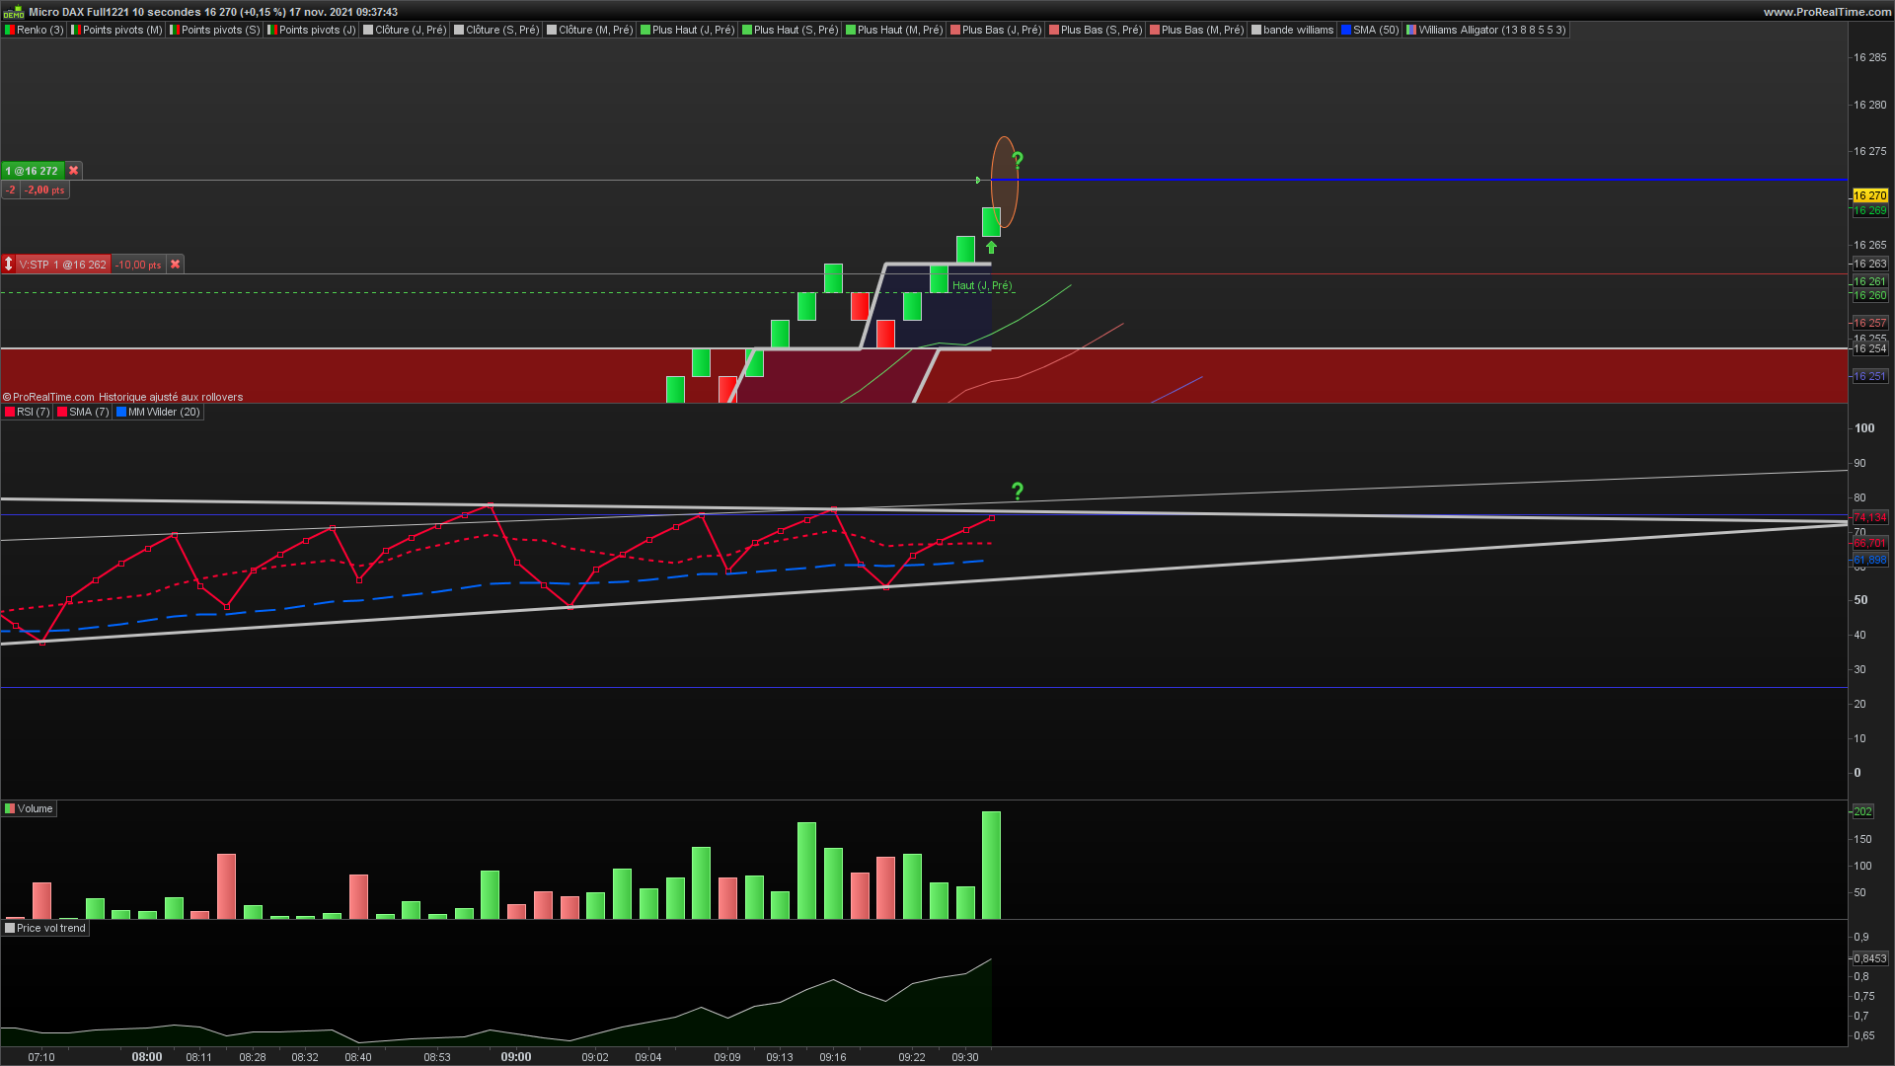
Task: Open ProRealTime.com link at top right
Action: pyautogui.click(x=1827, y=12)
